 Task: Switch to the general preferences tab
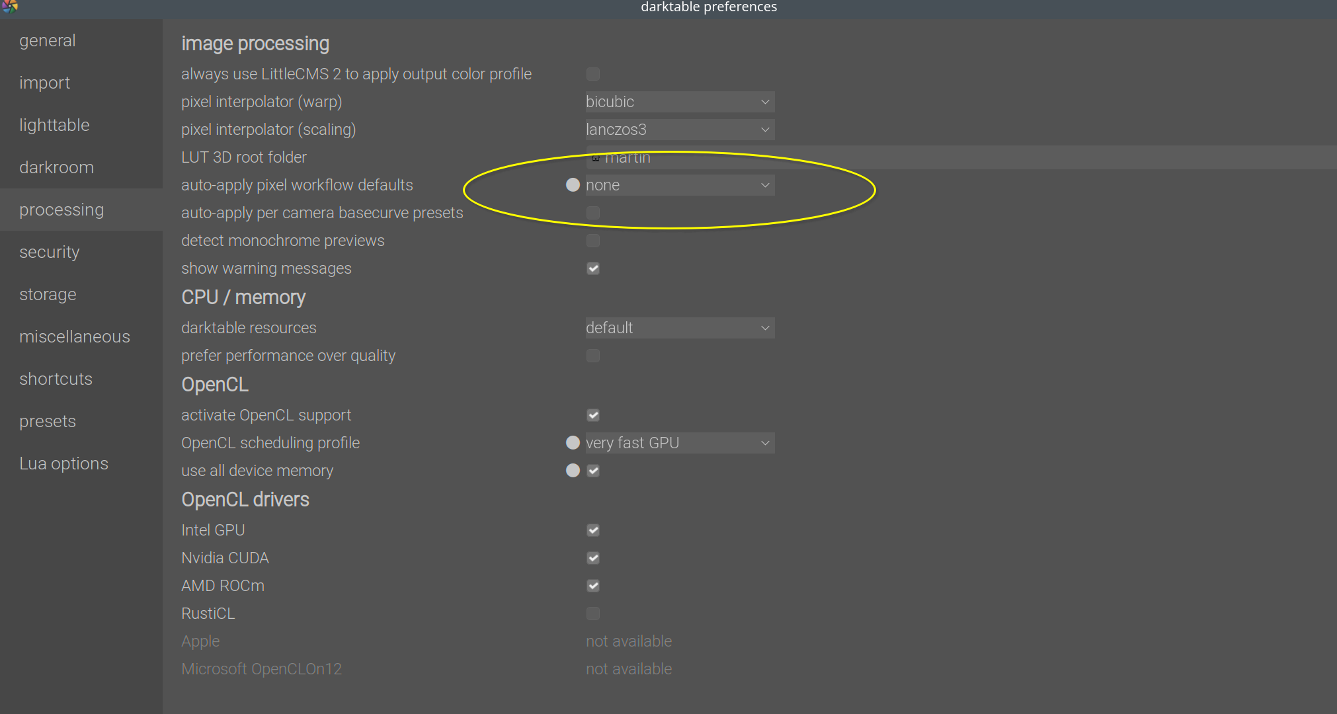point(47,40)
